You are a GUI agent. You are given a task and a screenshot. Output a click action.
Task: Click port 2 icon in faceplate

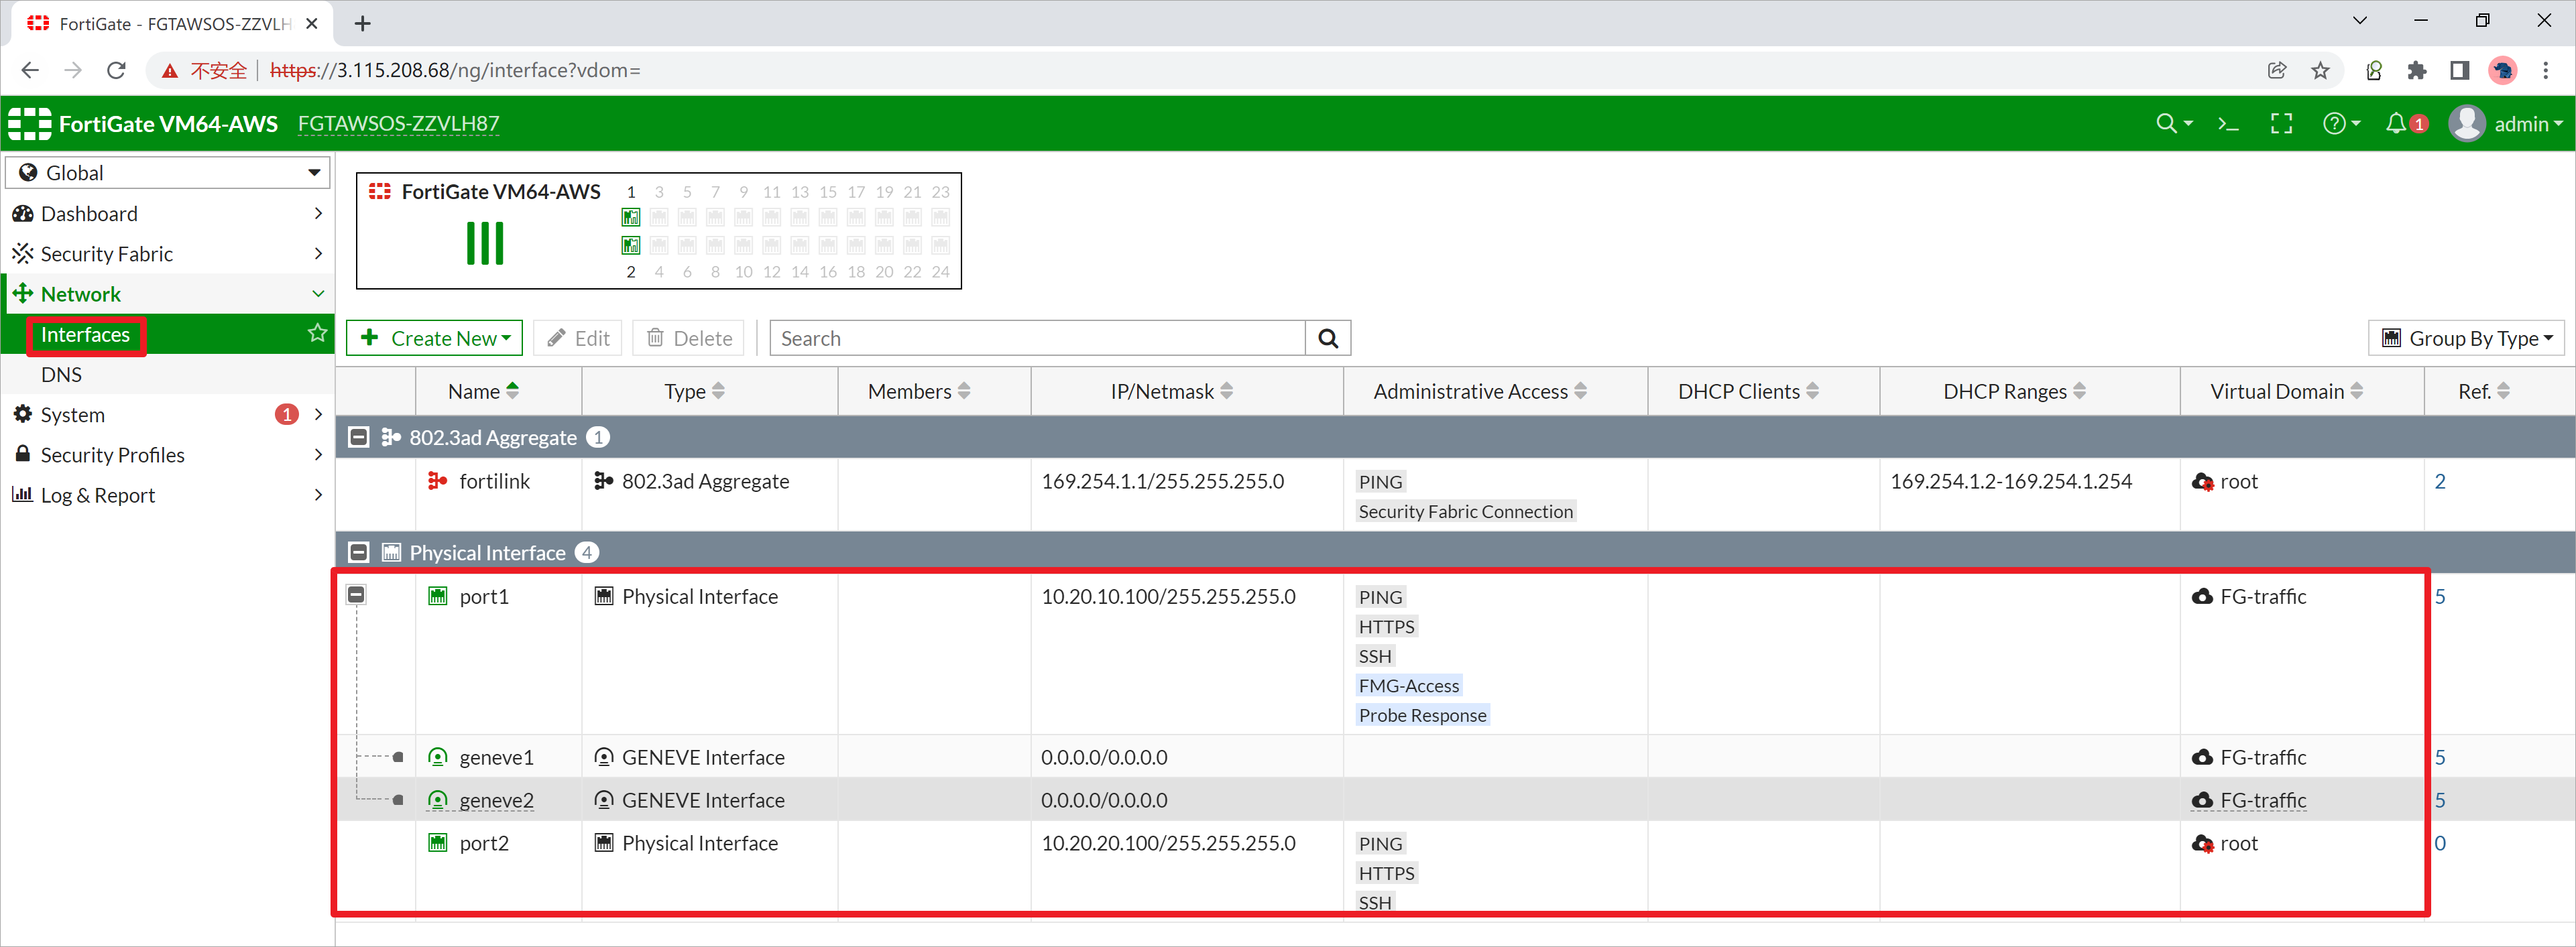click(x=631, y=245)
